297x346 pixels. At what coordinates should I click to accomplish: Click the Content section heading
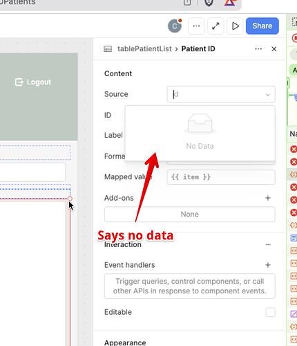point(118,73)
